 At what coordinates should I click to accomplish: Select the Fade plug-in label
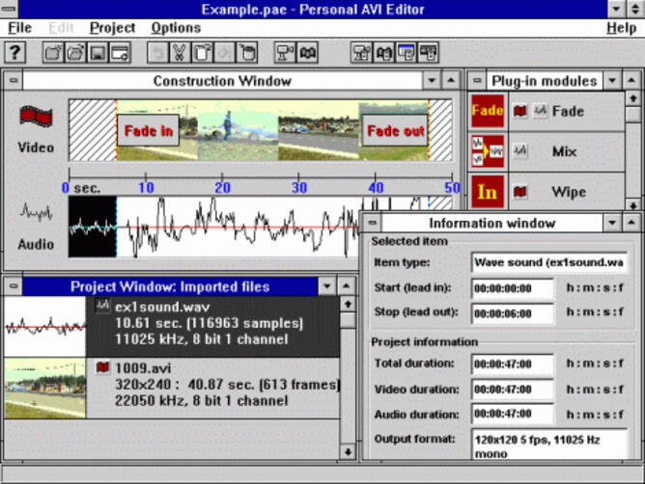tap(568, 111)
